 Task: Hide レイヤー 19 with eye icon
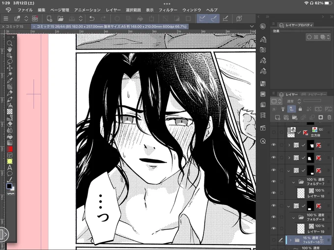274,228
